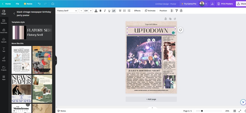Open the user profile avatar
Image resolution: width=246 pixels, height=113 pixels.
(202, 4)
